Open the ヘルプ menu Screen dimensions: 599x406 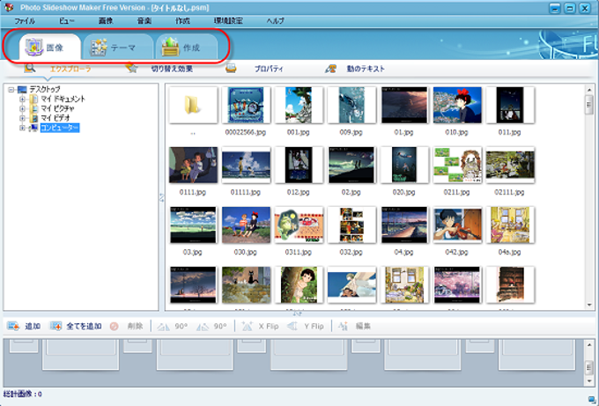pyautogui.click(x=275, y=20)
